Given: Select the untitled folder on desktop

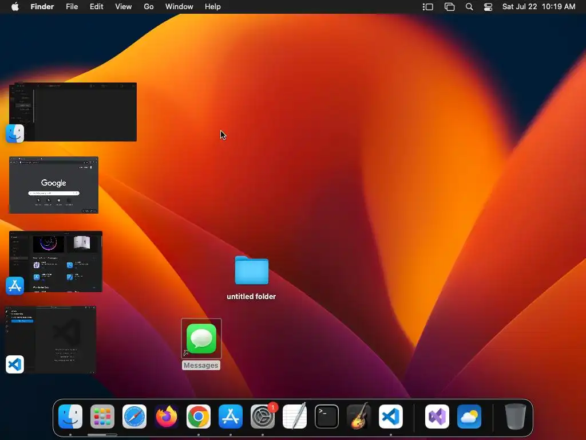Looking at the screenshot, I should coord(252,270).
